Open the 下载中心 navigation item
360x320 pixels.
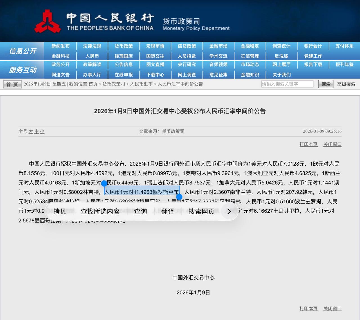coord(155,75)
